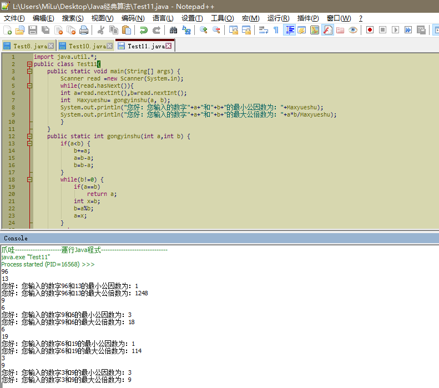Open the 编码(N) menu
Viewport: 439px width, 388px height.
click(133, 18)
